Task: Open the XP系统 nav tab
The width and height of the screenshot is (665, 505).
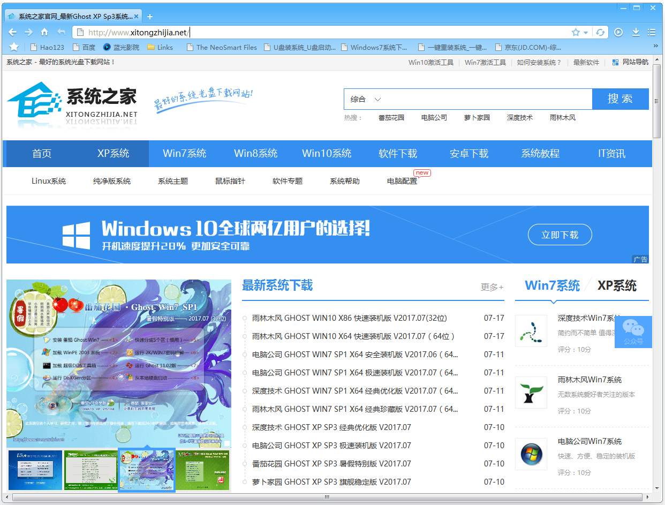Action: [113, 154]
